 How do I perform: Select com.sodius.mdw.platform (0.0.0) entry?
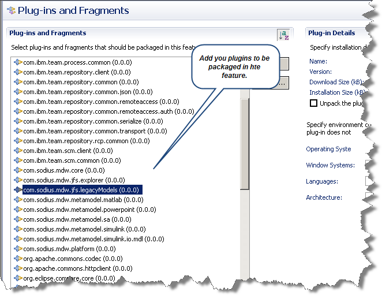(x=69, y=249)
